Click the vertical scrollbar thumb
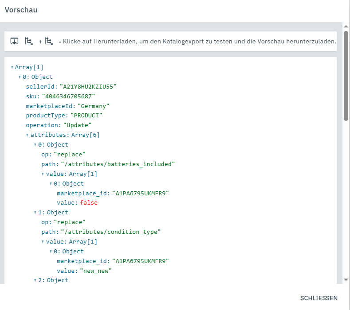The height and width of the screenshot is (310, 350). 346,75
